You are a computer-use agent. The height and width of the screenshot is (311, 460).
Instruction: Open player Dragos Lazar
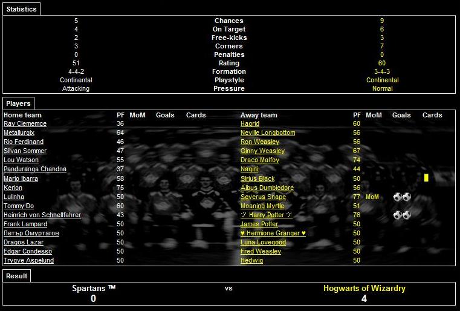tap(24, 242)
